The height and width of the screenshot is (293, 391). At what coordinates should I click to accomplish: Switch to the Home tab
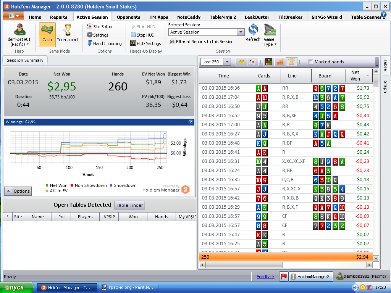[35, 17]
